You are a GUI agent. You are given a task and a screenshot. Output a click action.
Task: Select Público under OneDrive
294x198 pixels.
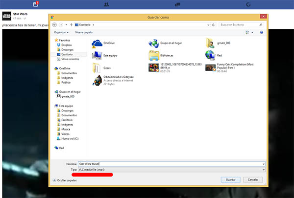point(66,82)
